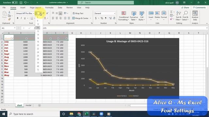Click the Comma Style icon

(105, 18)
